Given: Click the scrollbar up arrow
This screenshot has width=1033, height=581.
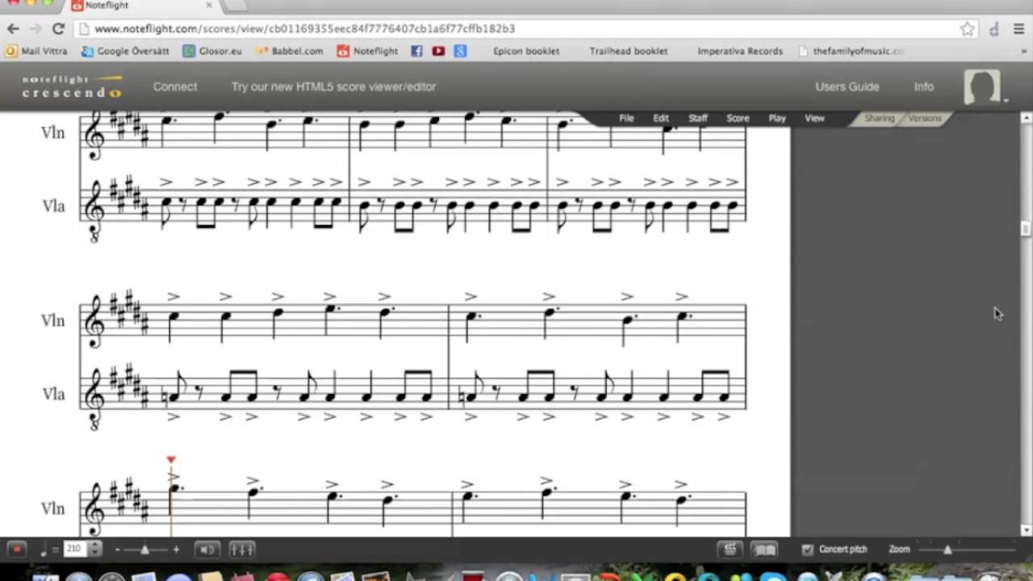Looking at the screenshot, I should [1026, 118].
